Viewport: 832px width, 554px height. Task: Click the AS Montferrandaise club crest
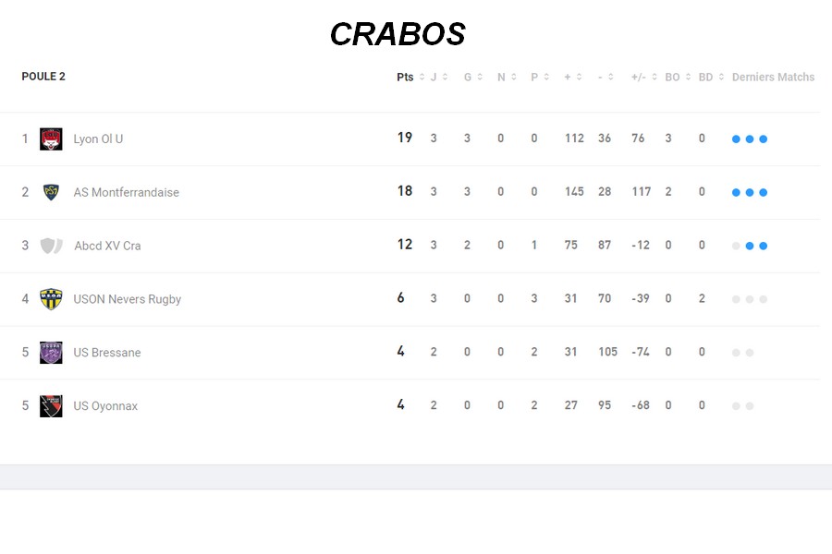tap(51, 192)
